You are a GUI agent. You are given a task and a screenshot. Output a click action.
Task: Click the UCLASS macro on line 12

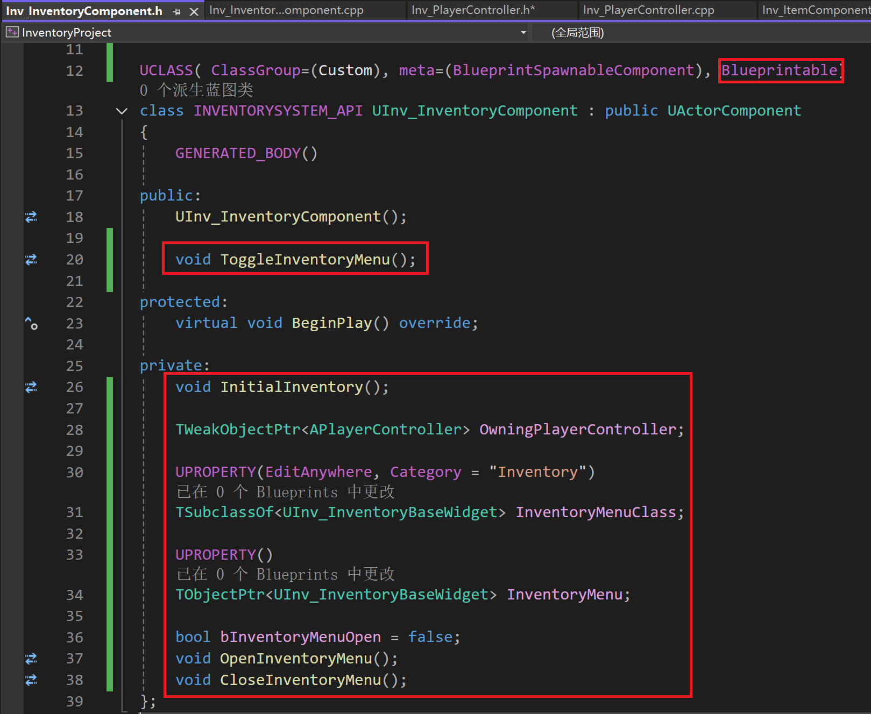pyautogui.click(x=166, y=70)
